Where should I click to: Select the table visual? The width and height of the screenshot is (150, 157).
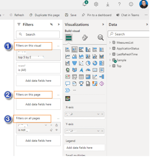[x=81, y=77]
